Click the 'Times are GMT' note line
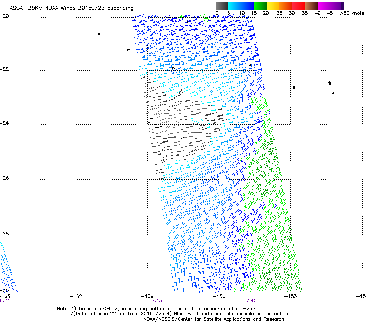The width and height of the screenshot is (366, 322). [156, 309]
